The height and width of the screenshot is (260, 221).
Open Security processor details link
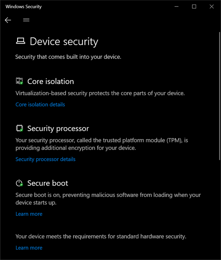coord(46,159)
